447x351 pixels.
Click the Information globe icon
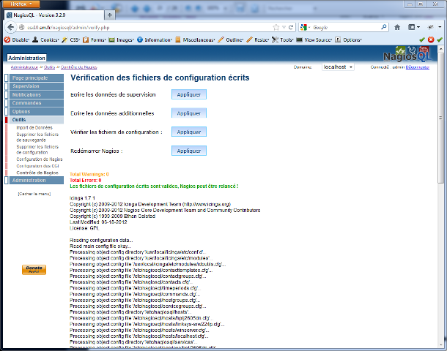point(140,39)
